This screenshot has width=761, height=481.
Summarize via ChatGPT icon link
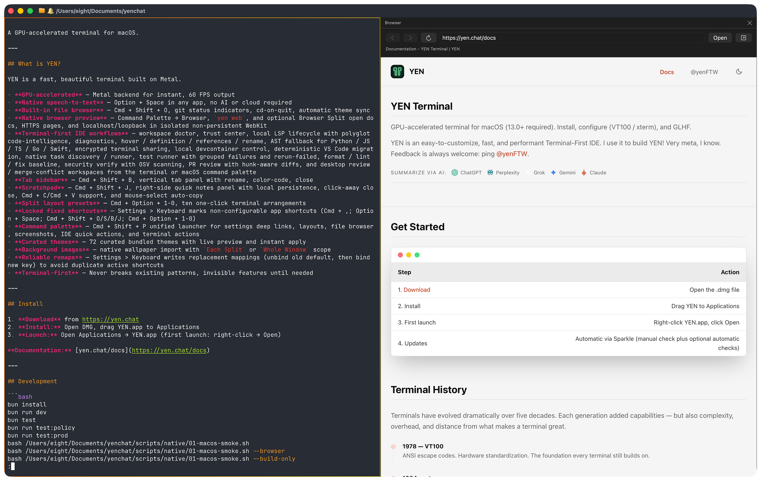click(455, 172)
